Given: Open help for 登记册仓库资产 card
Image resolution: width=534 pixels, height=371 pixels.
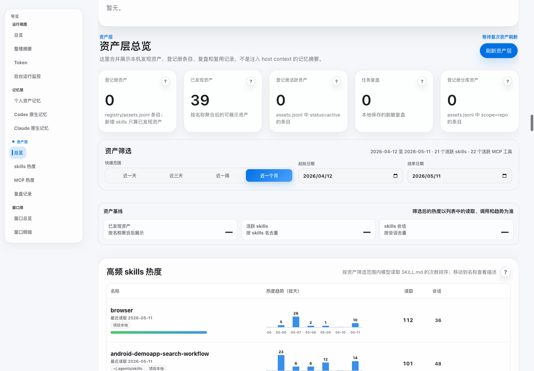Looking at the screenshot, I should click(x=508, y=81).
